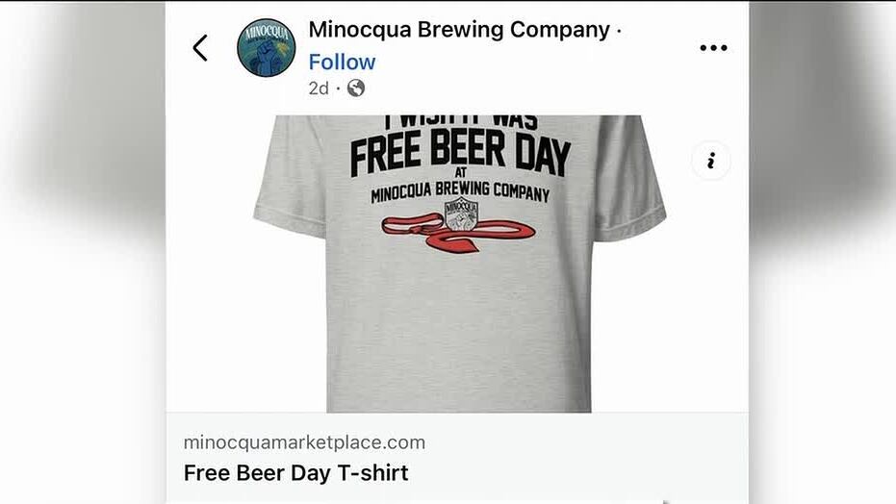
Task: Visit minocquamarketplace.com domain link
Action: click(304, 442)
